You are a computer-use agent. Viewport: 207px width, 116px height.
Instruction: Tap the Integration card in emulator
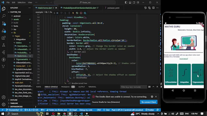[184, 74]
